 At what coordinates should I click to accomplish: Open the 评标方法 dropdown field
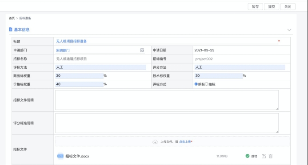[100, 67]
